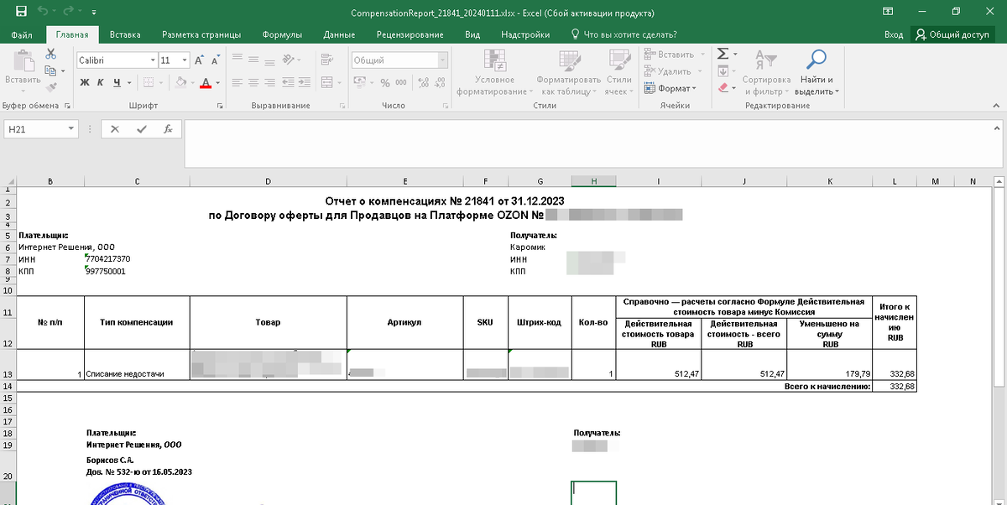Select column header H
1007x505 pixels.
point(593,181)
